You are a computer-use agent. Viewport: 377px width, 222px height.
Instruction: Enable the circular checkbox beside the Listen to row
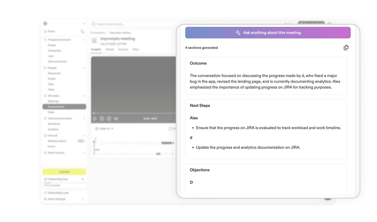170,128
